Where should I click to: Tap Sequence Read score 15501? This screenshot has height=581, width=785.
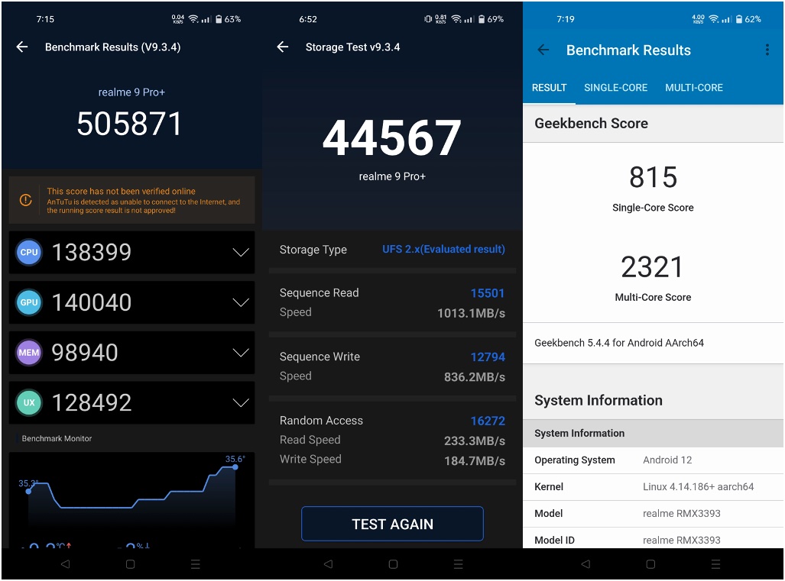point(488,293)
